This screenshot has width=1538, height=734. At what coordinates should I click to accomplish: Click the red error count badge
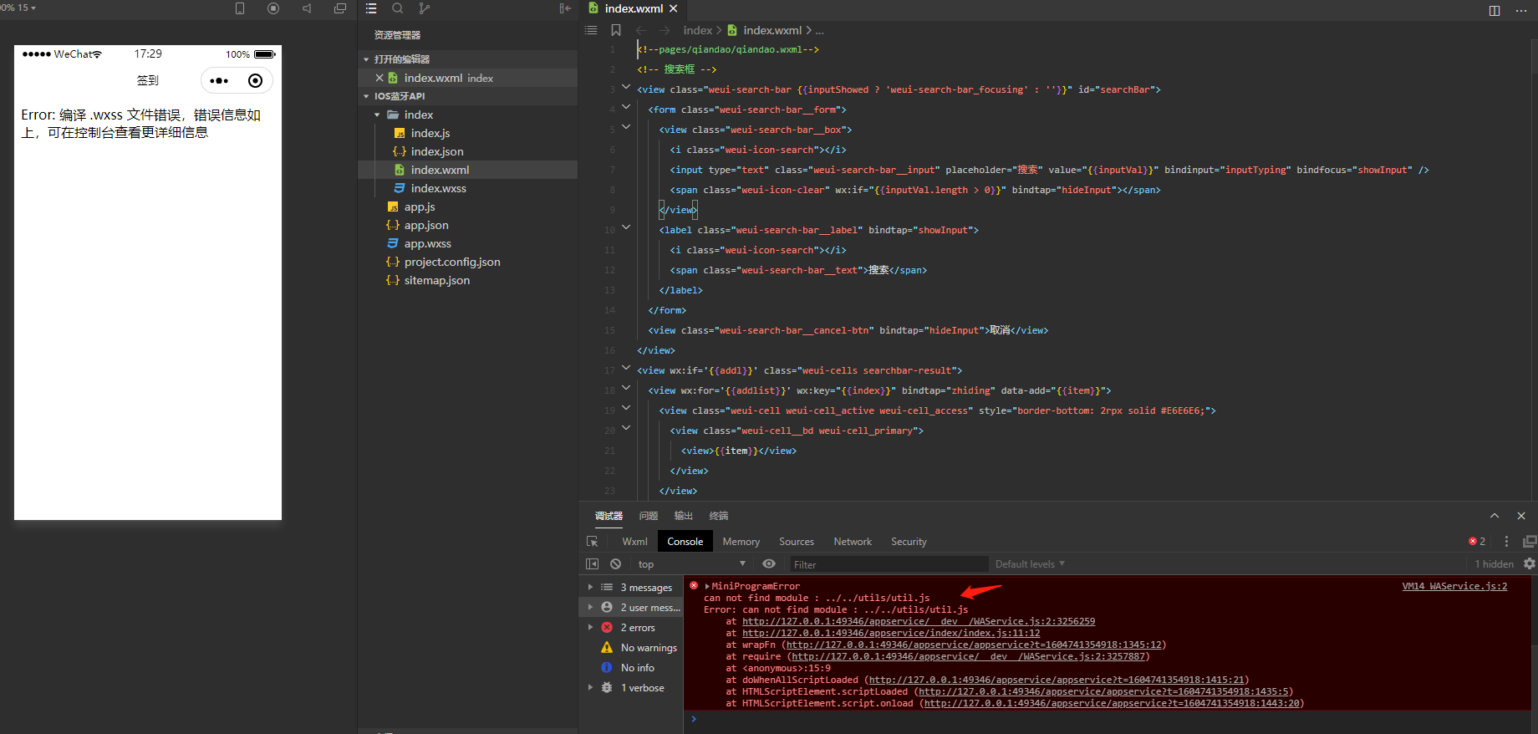1477,542
